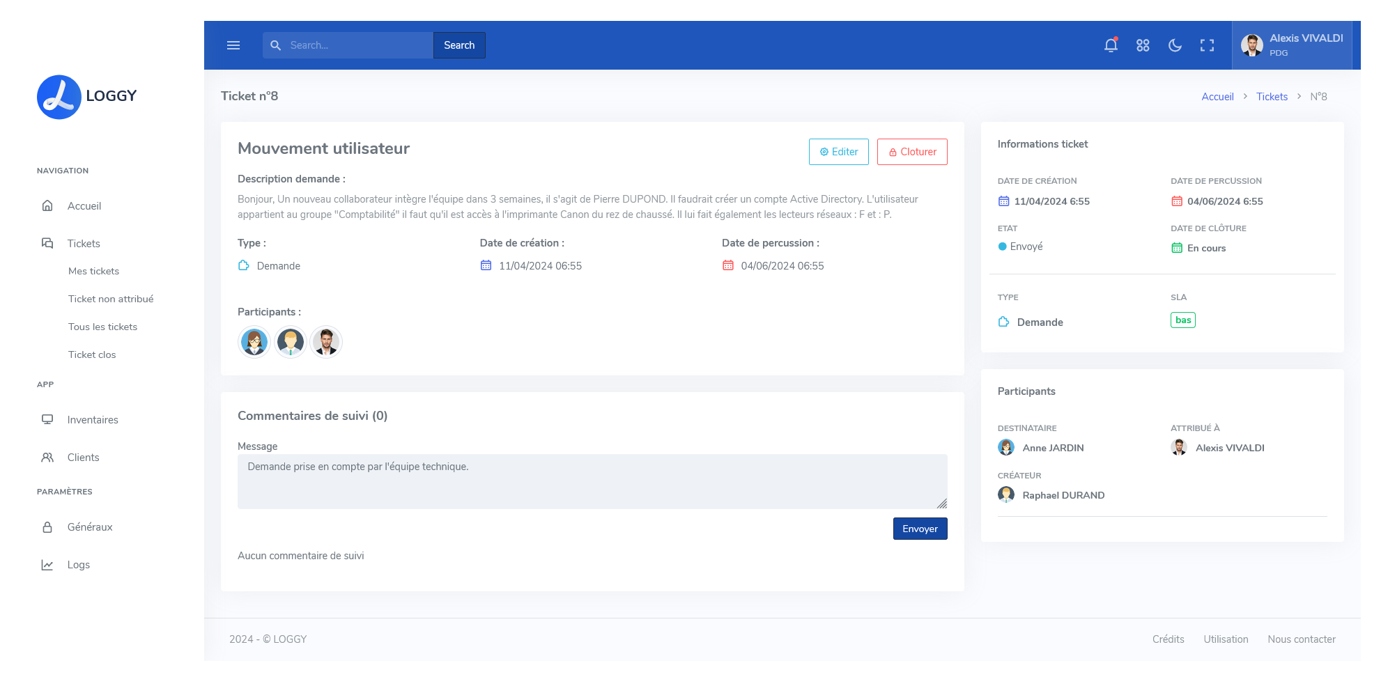Click the second participant avatar (blond man)
This screenshot has width=1388, height=686.
coord(291,342)
